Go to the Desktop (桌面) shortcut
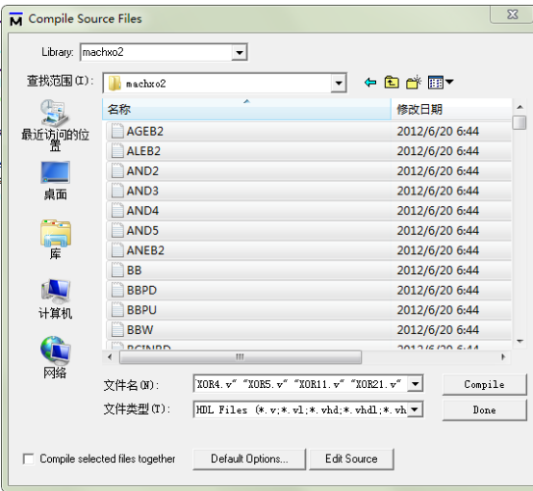Image resolution: width=533 pixels, height=491 pixels. tap(55, 180)
